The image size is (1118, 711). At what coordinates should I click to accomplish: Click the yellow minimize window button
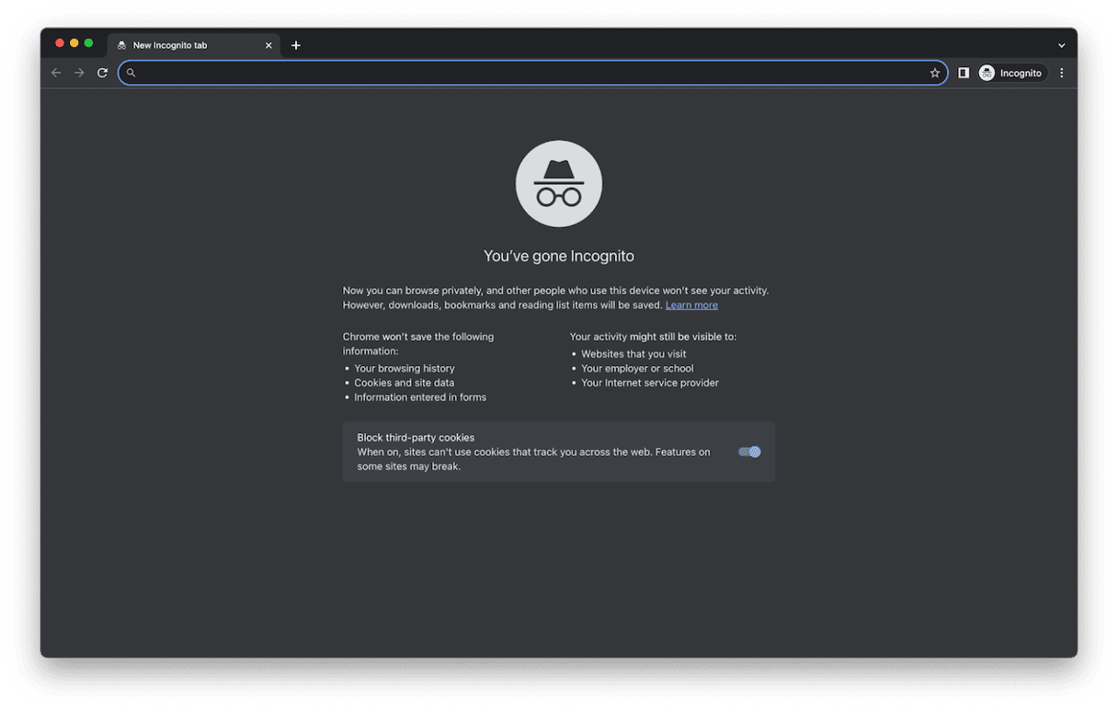[x=74, y=43]
